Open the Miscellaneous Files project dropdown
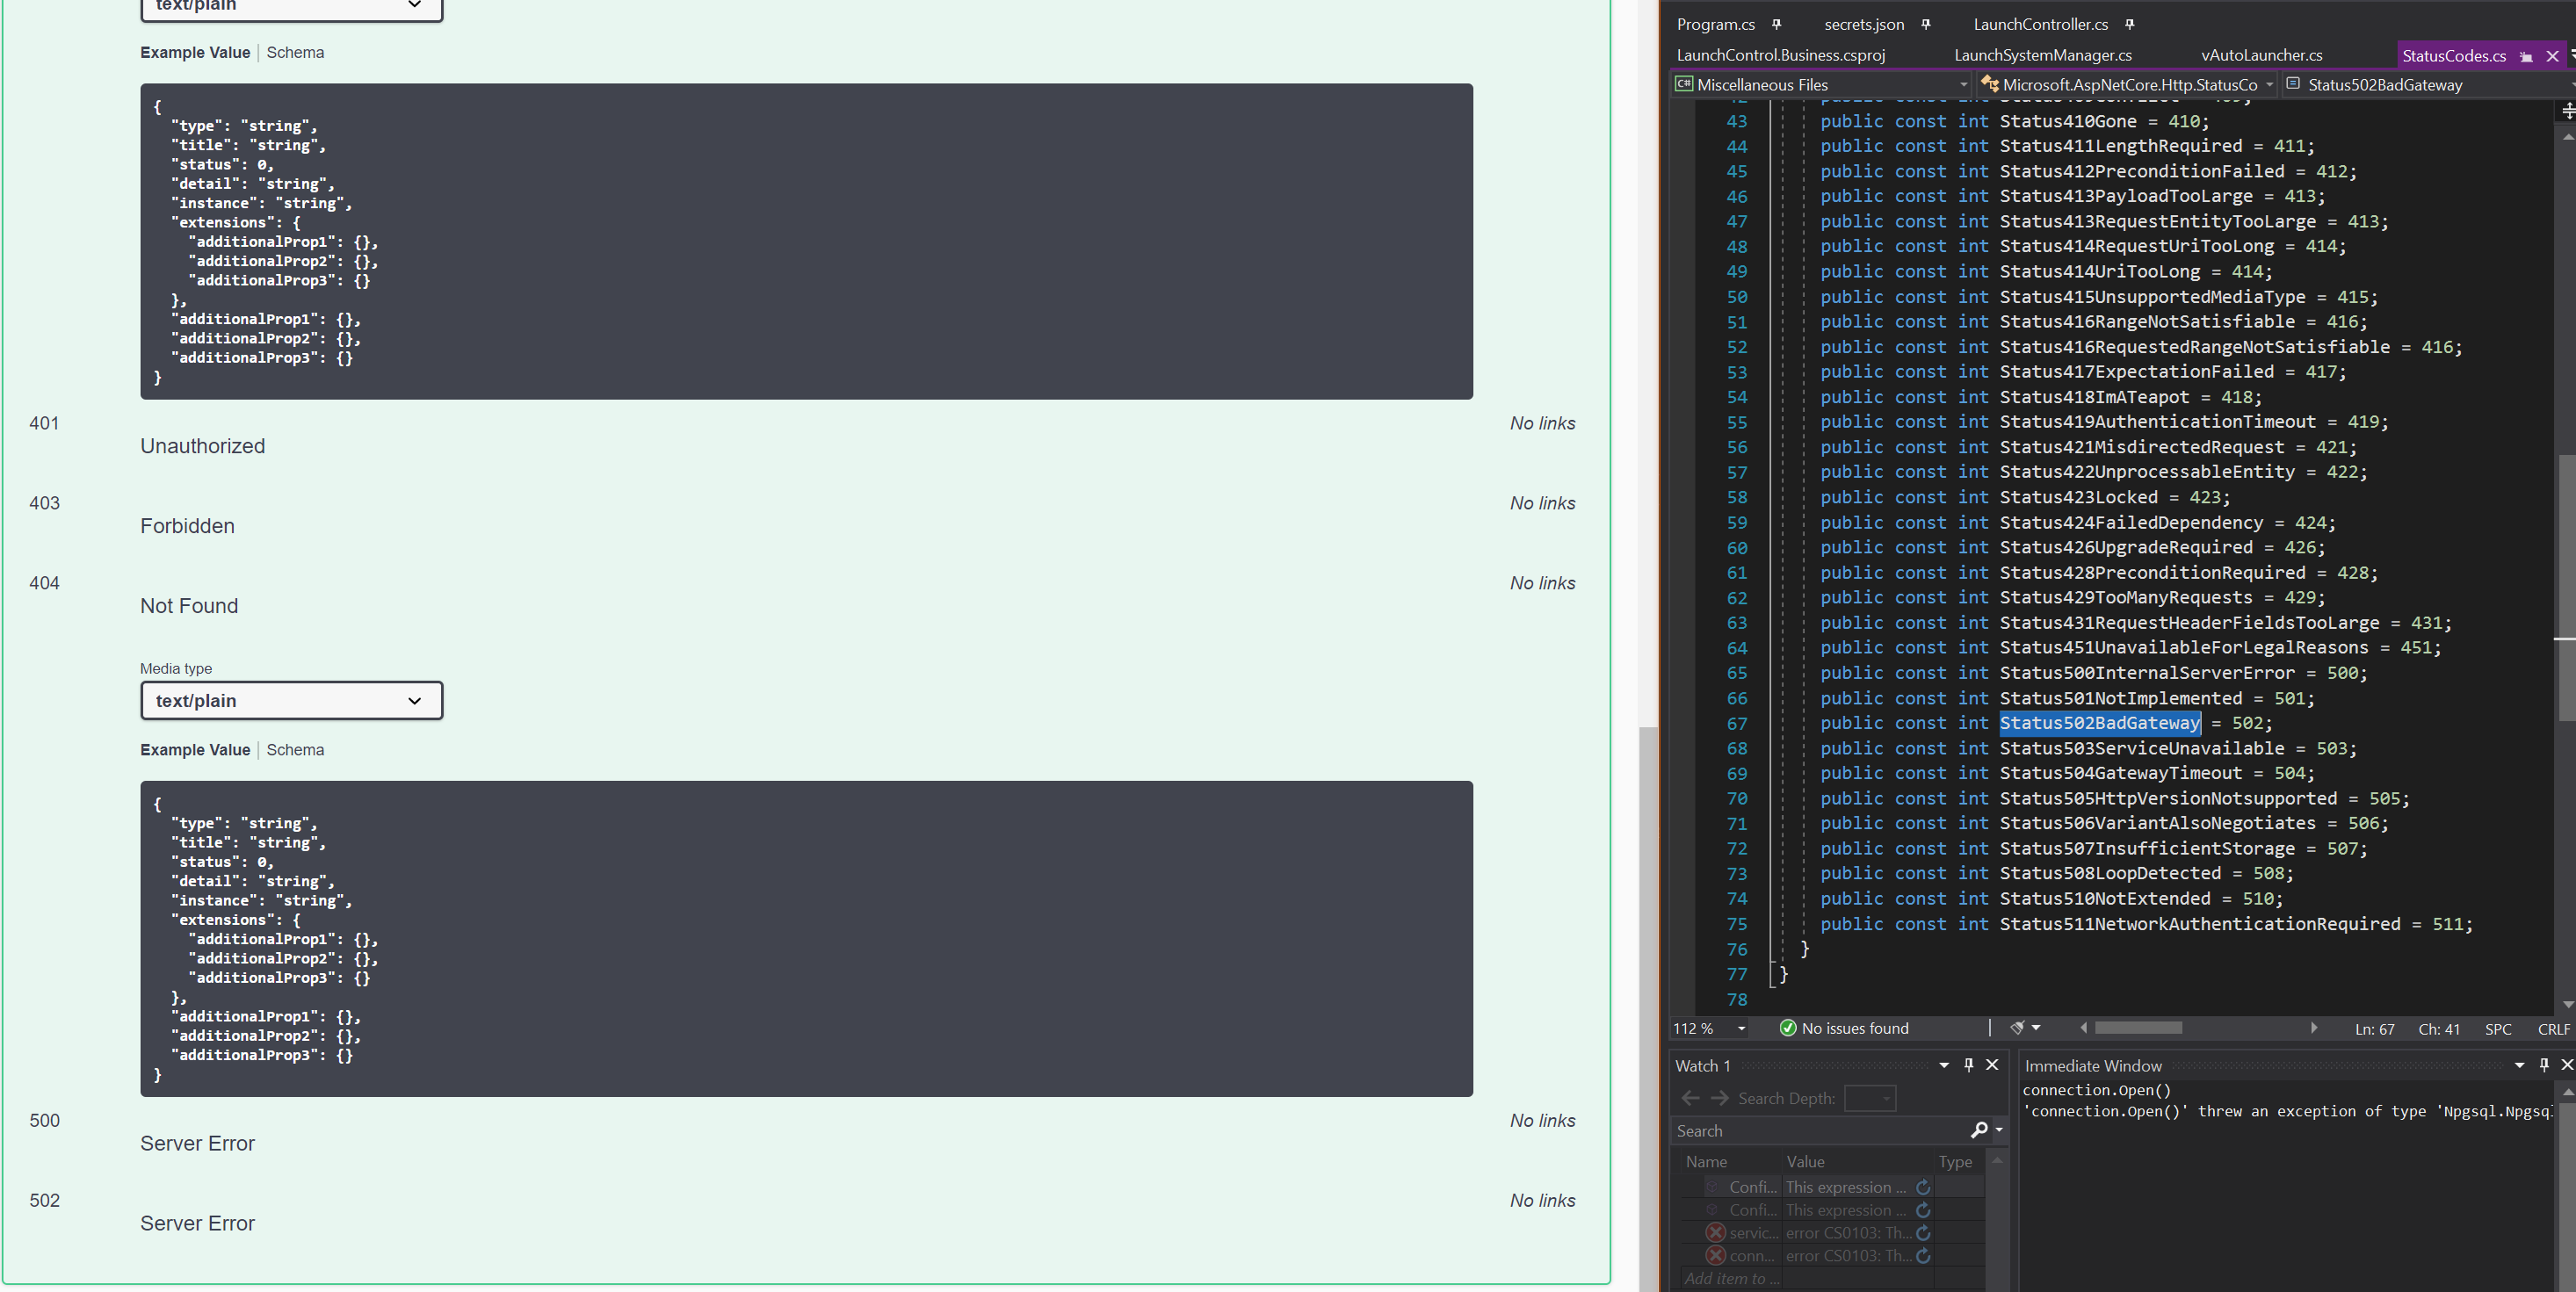This screenshot has height=1292, width=2576. [x=1822, y=85]
